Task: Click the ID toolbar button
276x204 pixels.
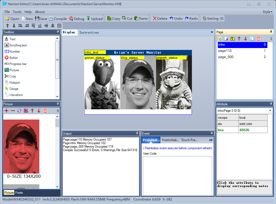Action: (222, 19)
